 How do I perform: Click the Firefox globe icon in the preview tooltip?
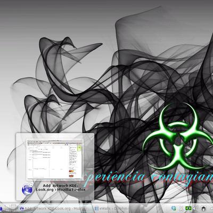coord(27,190)
